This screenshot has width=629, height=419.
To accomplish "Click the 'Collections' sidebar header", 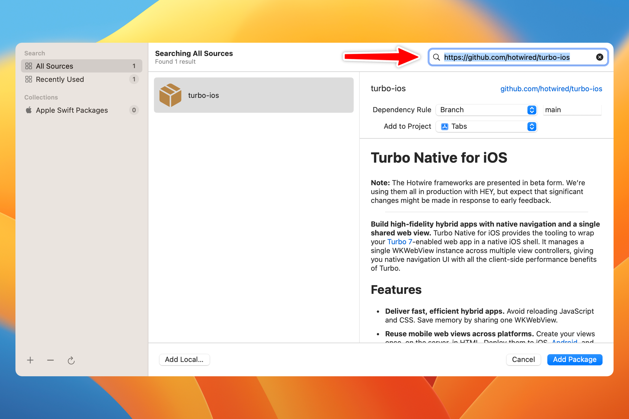I will click(x=41, y=97).
